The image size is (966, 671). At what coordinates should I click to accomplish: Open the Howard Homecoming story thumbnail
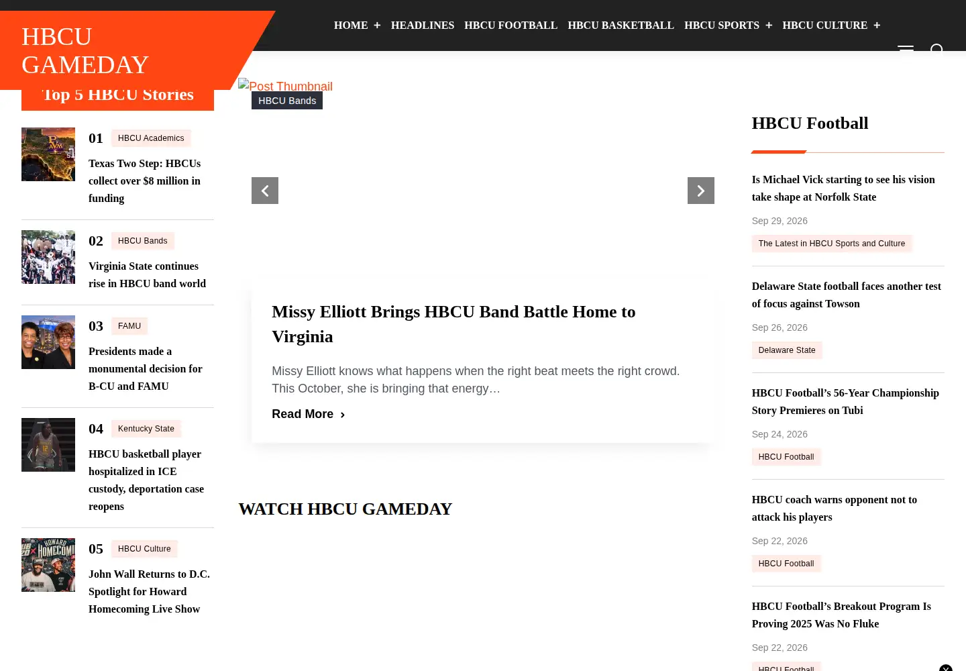pyautogui.click(x=48, y=565)
